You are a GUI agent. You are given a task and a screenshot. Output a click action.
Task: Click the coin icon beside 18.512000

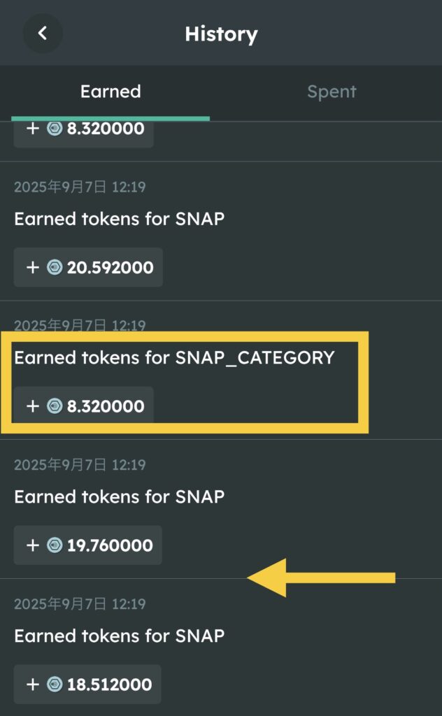[55, 685]
